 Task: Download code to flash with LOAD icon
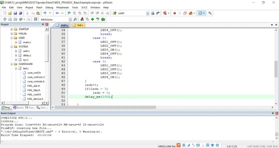36,19
